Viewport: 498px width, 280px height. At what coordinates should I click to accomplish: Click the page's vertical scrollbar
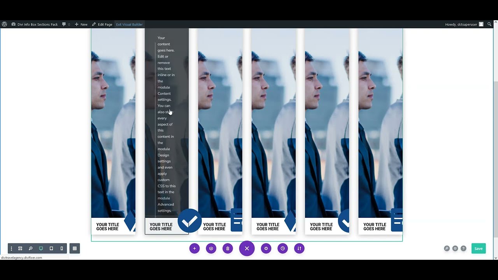pyautogui.click(x=495, y=159)
